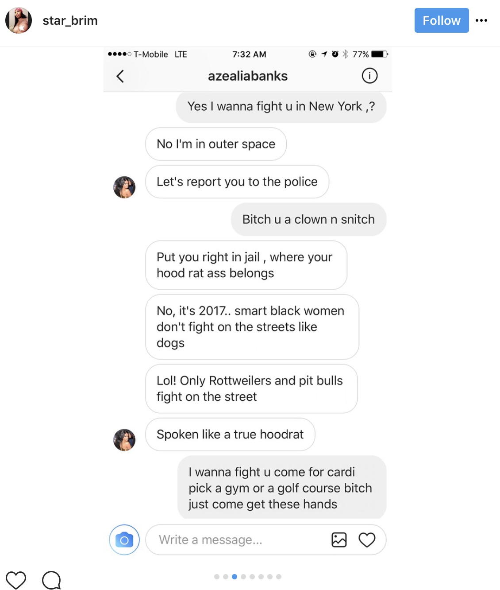The width and height of the screenshot is (500, 590).
Task: Tap the back chevron in chat header
Action: 120,76
